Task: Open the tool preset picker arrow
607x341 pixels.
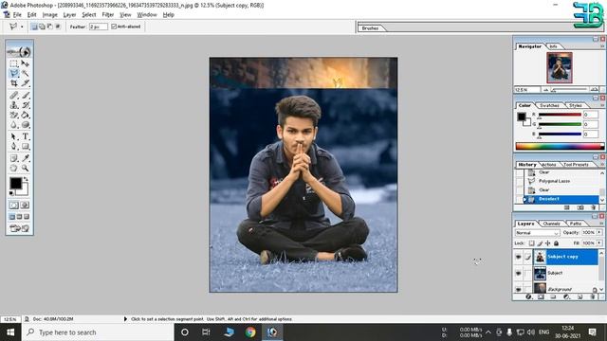Action: [22, 27]
